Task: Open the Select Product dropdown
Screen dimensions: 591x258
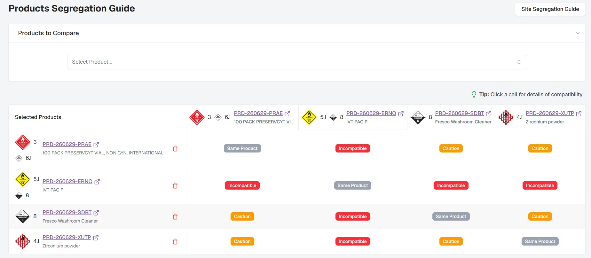Action: click(x=297, y=62)
